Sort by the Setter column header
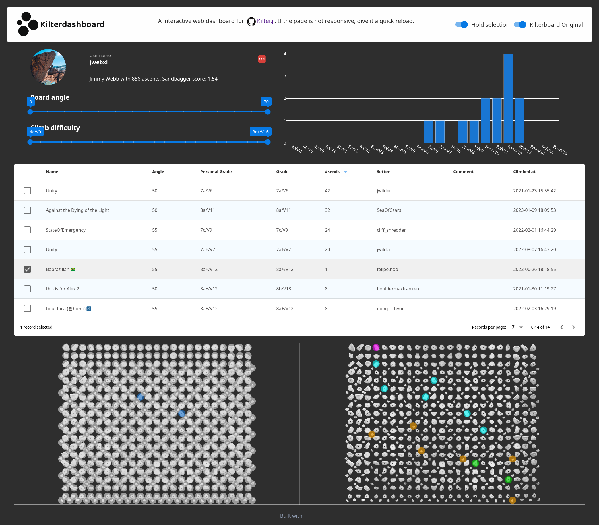Image resolution: width=599 pixels, height=525 pixels. pos(383,171)
